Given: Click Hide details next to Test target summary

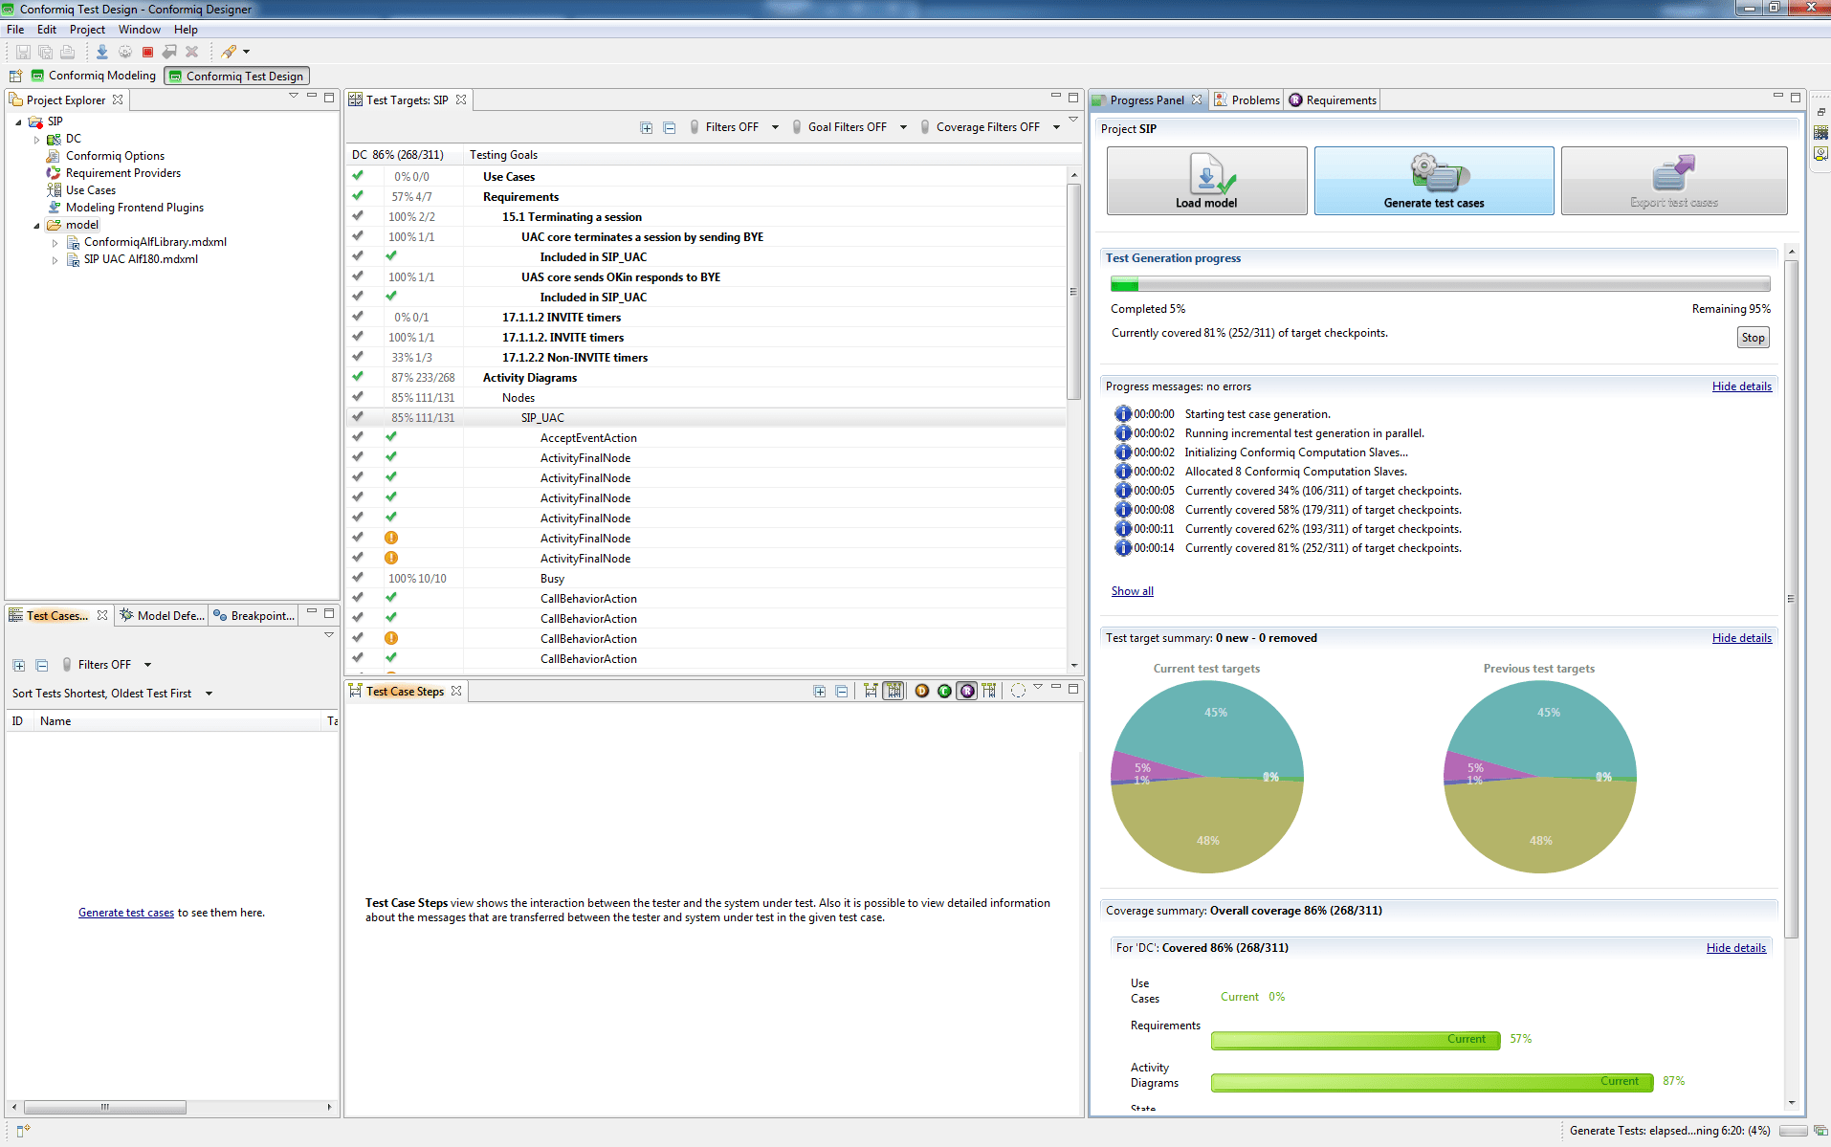Looking at the screenshot, I should pos(1741,638).
